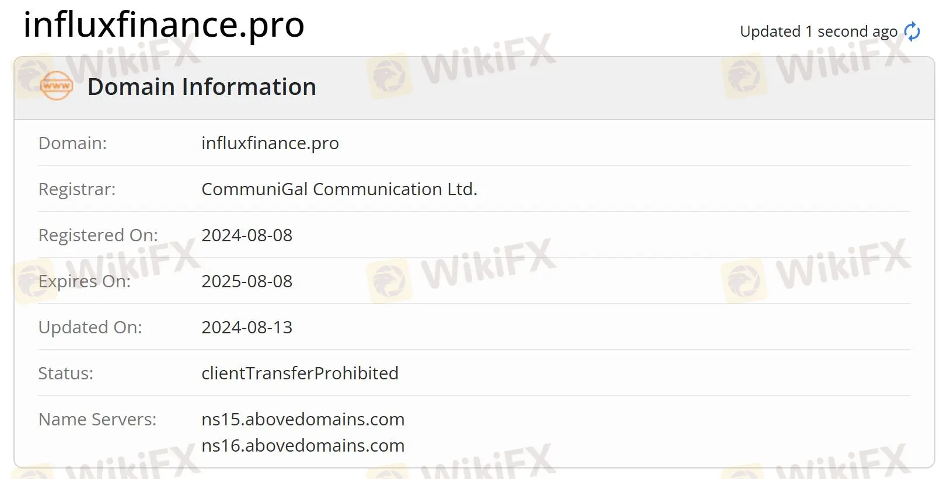The width and height of the screenshot is (943, 479).
Task: Click the expiry date 2025-08-08
Action: coord(247,281)
